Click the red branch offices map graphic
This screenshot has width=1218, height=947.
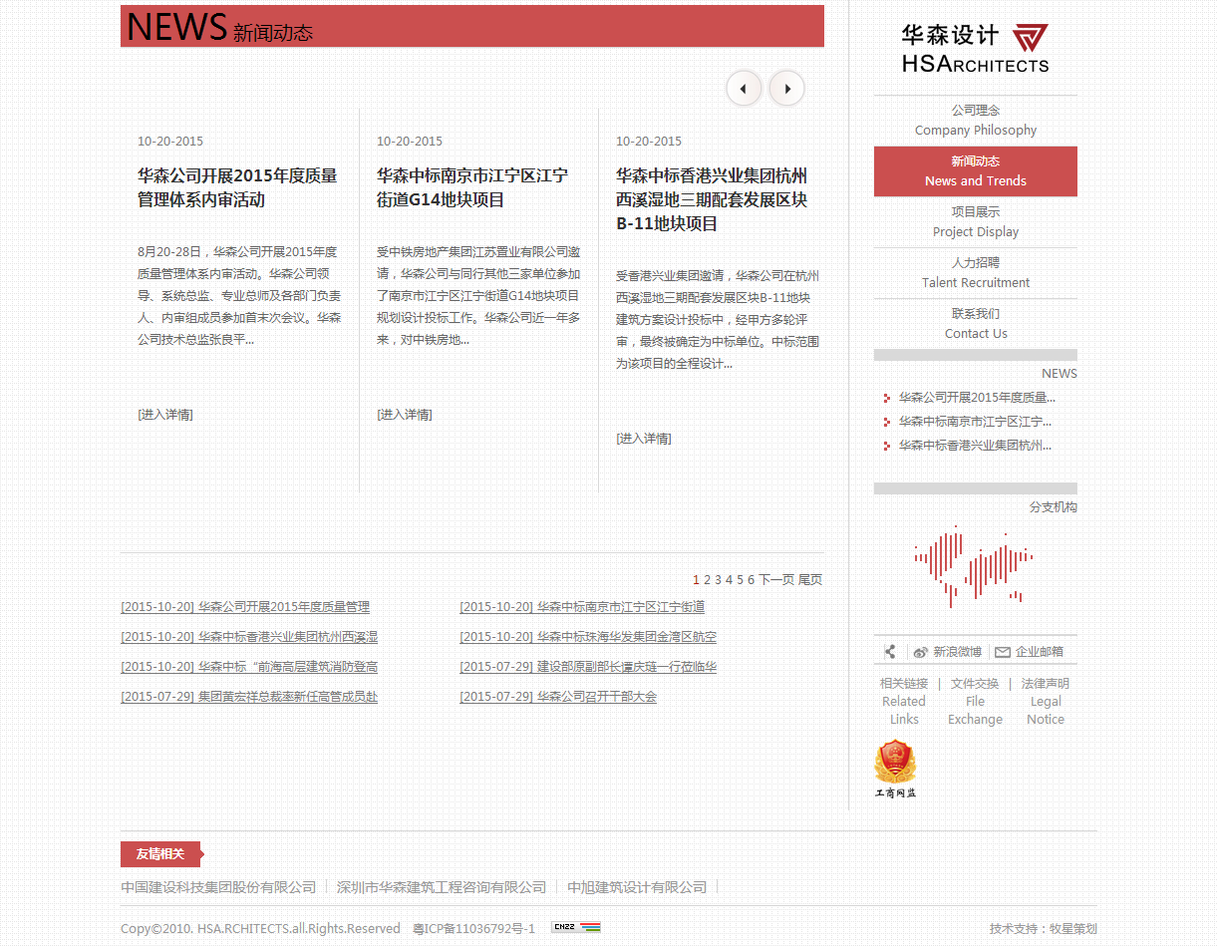(x=973, y=566)
